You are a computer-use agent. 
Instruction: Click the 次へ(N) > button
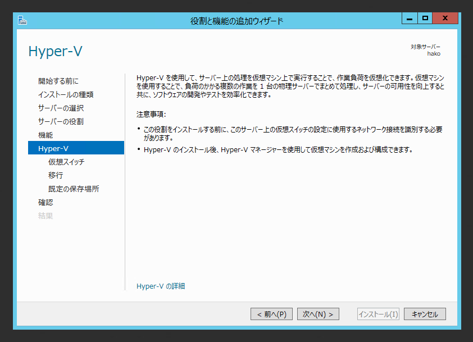pyautogui.click(x=318, y=314)
